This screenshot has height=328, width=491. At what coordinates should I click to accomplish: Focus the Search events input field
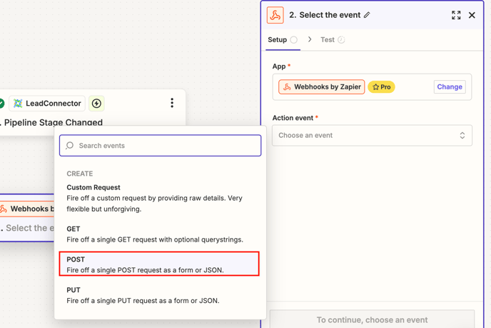click(160, 146)
